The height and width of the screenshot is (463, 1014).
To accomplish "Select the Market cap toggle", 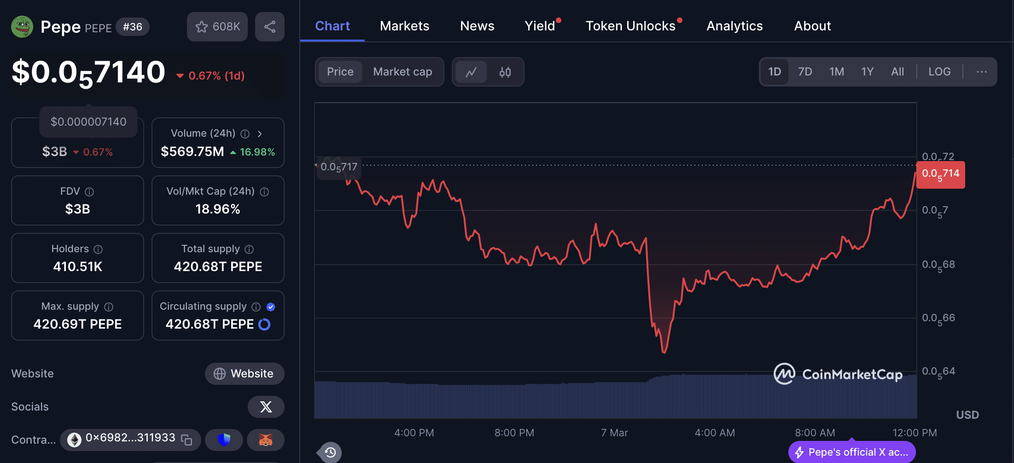I will 402,72.
